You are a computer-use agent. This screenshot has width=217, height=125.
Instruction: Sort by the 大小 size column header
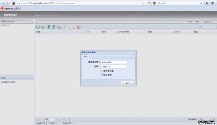coord(94,32)
